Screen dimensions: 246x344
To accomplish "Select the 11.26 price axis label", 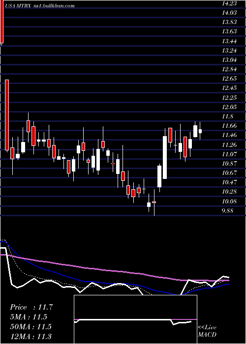I will tap(229, 145).
